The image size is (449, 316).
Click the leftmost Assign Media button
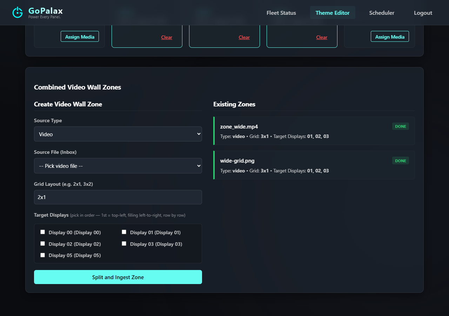point(80,37)
